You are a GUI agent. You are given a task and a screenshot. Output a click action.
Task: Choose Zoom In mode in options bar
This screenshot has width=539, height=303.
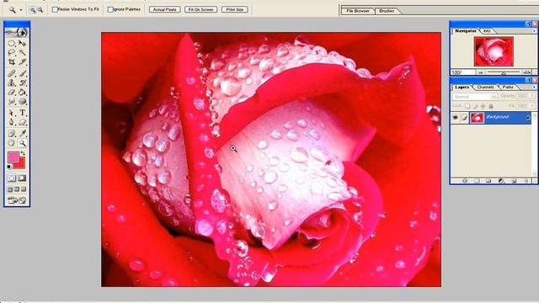(32, 10)
